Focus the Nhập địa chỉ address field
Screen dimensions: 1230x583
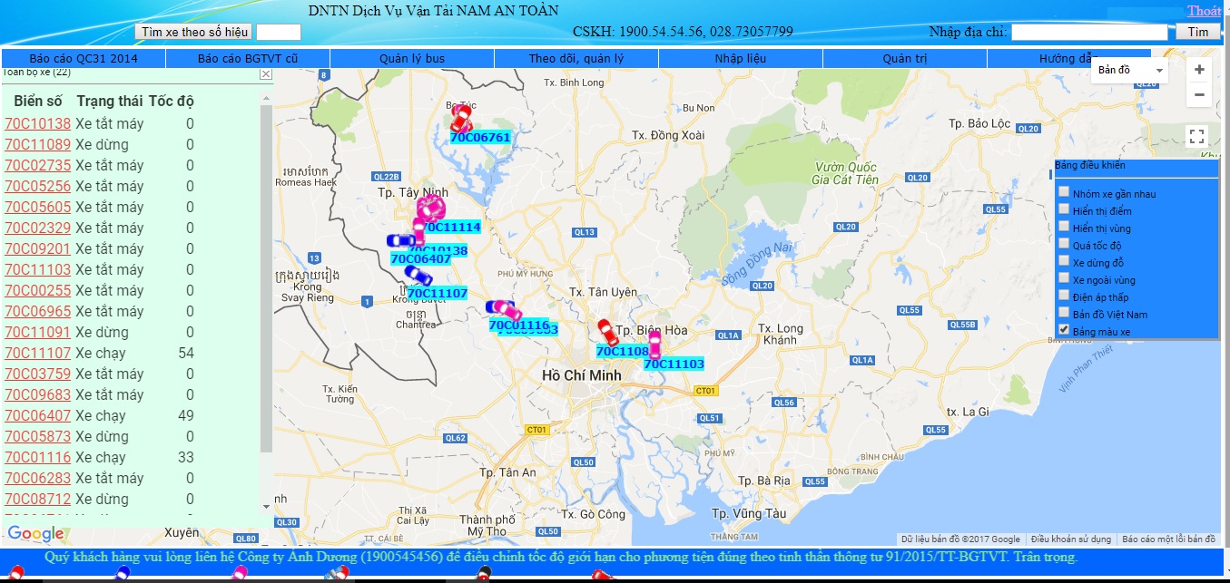[1089, 32]
